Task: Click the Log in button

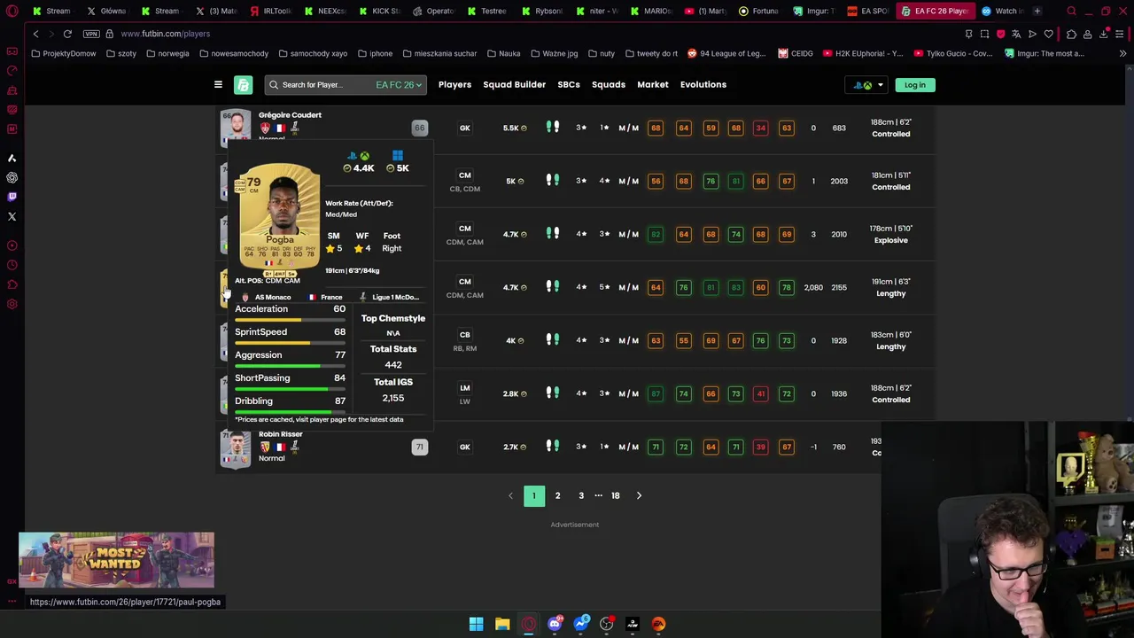Action: coord(914,85)
